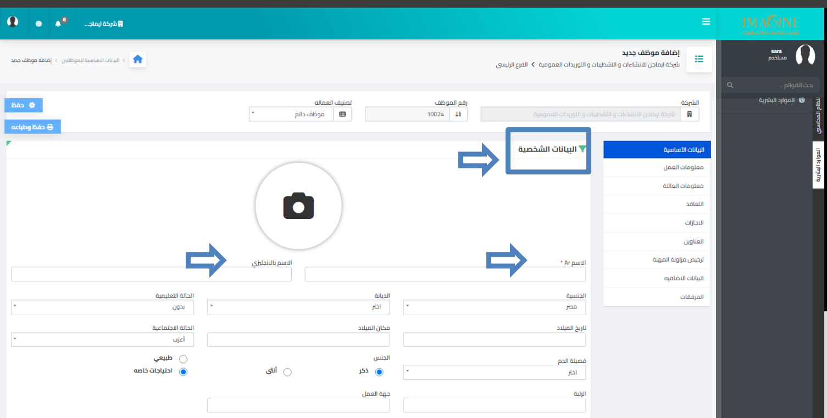Click the info icon beside الموارد البشرية
The width and height of the screenshot is (827, 418).
[x=801, y=100]
